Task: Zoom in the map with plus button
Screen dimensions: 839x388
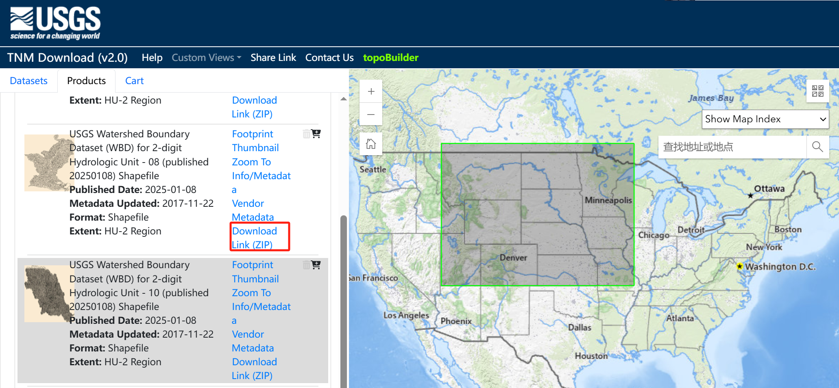Action: [x=371, y=91]
